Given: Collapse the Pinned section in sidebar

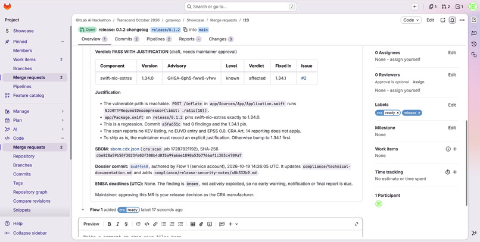Looking at the screenshot, I should (63, 42).
